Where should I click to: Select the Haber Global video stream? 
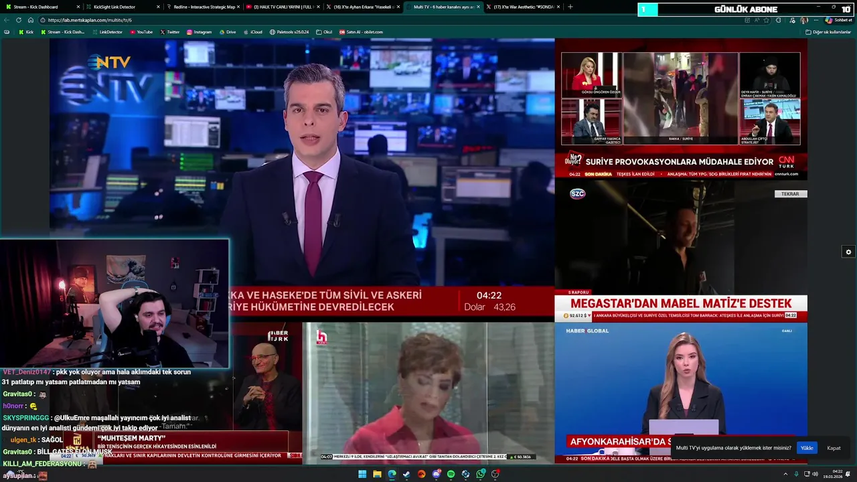point(681,392)
